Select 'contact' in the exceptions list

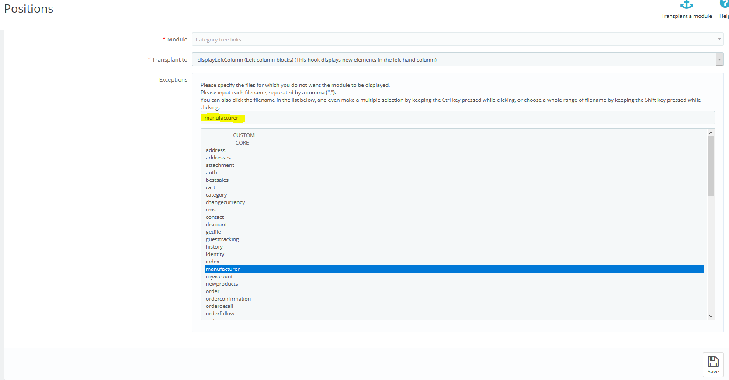[454, 217]
